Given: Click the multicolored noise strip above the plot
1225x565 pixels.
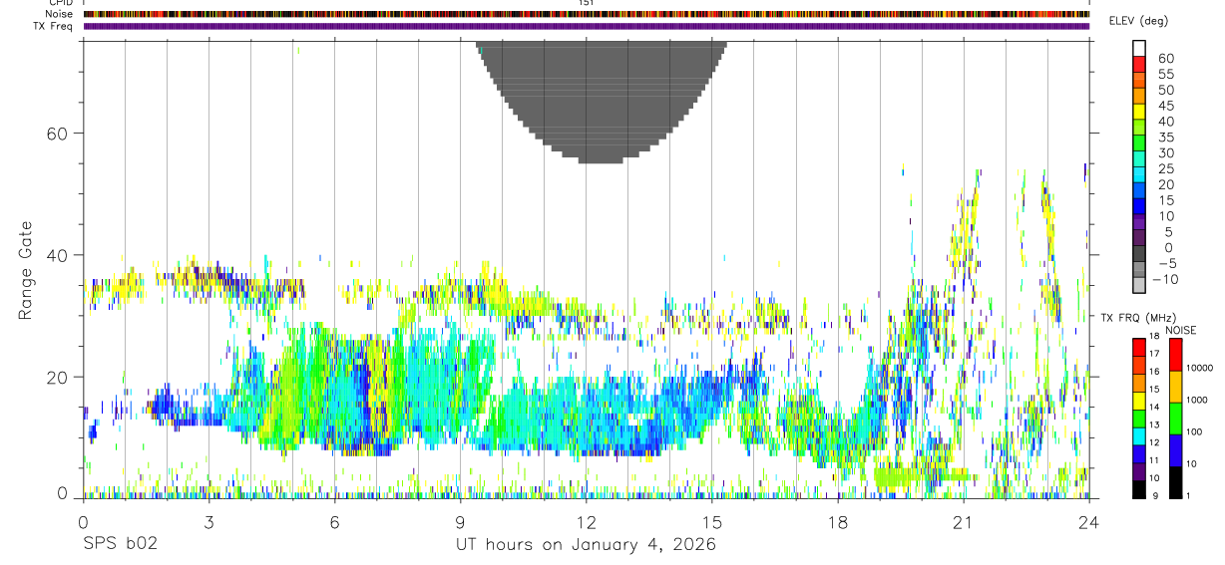Looking at the screenshot, I should click(586, 14).
